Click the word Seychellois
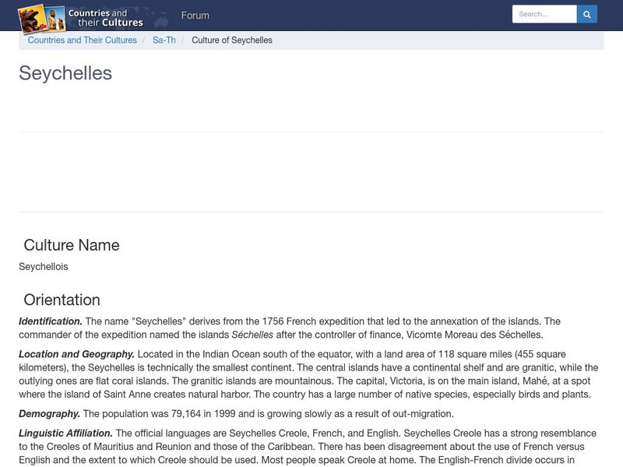 point(44,266)
